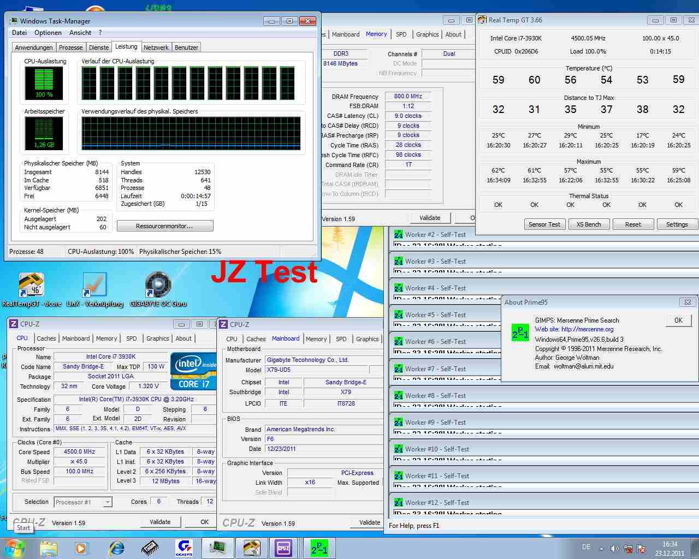
Task: Open the Benutzer tab in Task Manager
Action: [x=186, y=47]
